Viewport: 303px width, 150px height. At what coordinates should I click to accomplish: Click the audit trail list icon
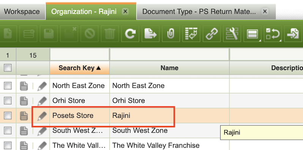pyautogui.click(x=191, y=34)
